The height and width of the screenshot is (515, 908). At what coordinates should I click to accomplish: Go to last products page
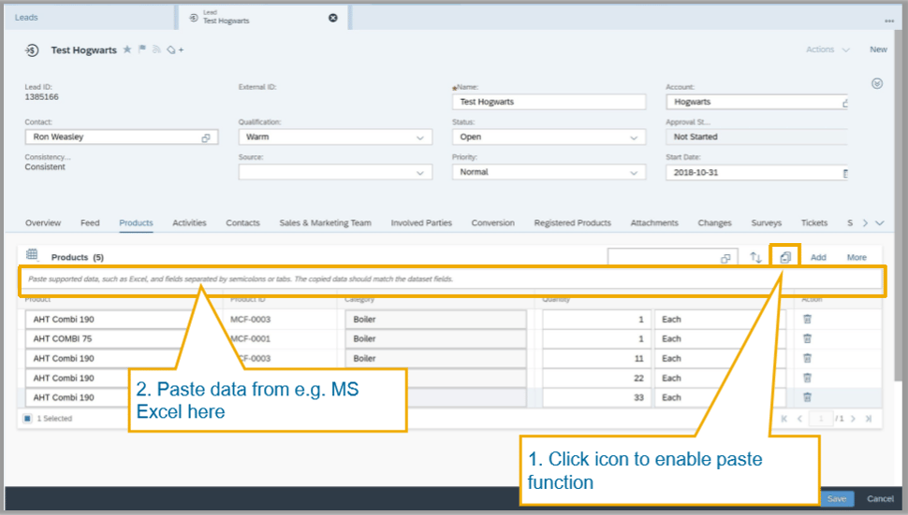[x=869, y=419]
